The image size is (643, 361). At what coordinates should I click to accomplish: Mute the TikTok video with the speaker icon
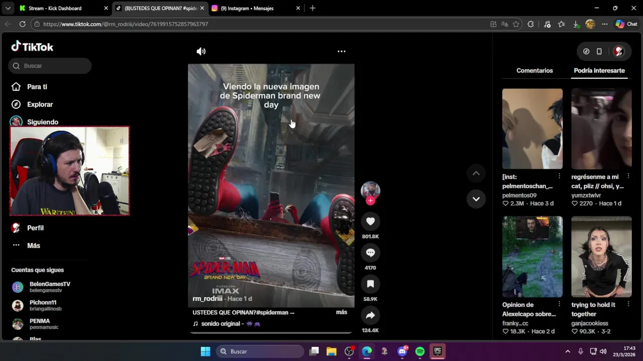201,51
